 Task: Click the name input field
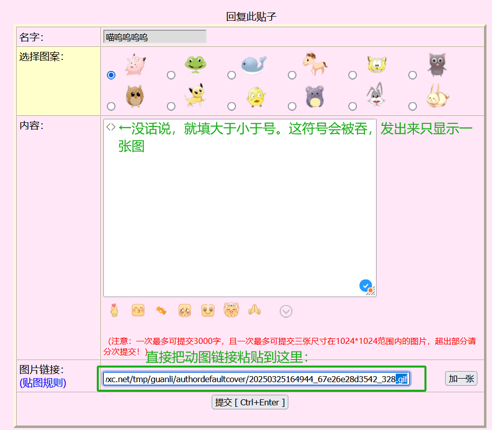point(155,37)
